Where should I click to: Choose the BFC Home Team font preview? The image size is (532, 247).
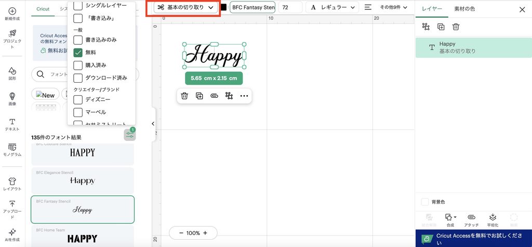click(83, 236)
